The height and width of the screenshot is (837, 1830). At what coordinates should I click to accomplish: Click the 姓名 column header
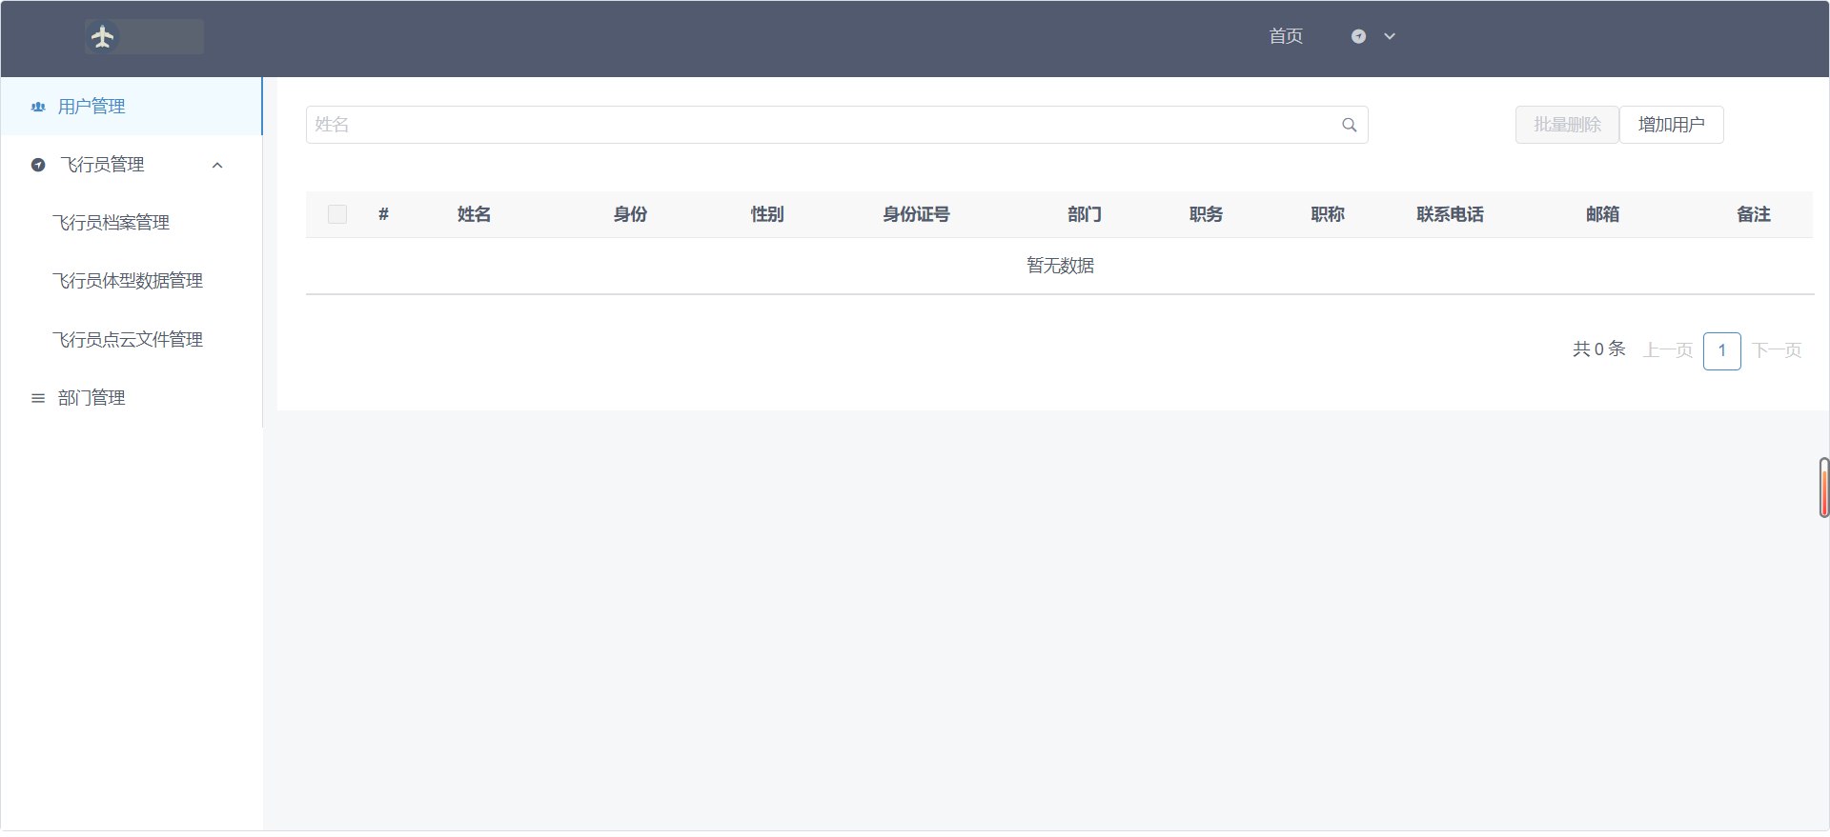474,214
